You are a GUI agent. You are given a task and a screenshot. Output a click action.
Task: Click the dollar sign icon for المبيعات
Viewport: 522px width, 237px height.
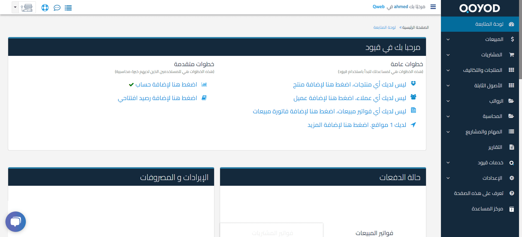click(512, 39)
